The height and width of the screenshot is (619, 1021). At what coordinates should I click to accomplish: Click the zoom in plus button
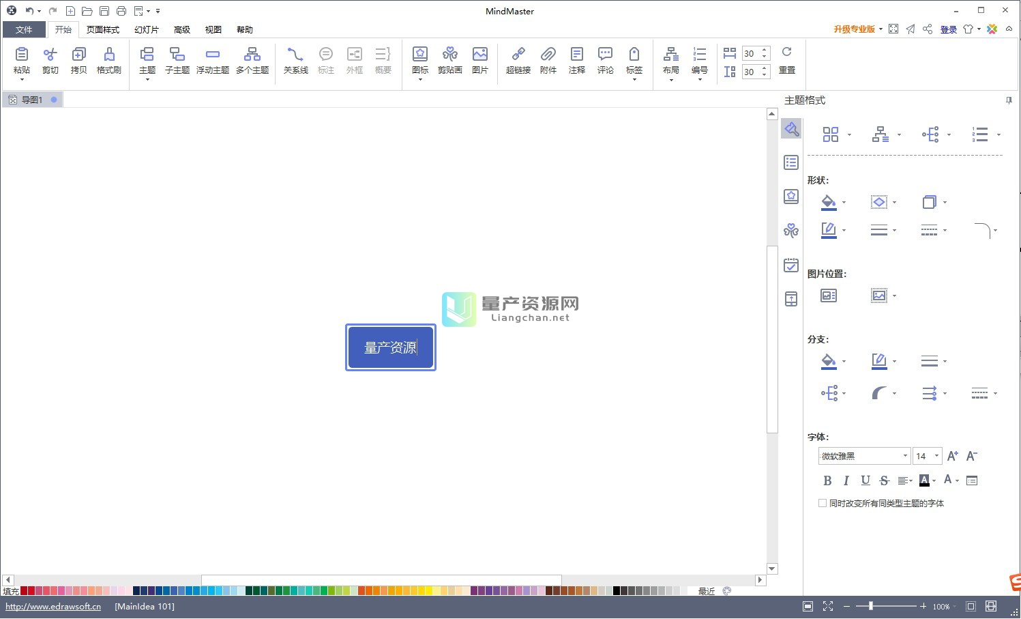click(923, 606)
